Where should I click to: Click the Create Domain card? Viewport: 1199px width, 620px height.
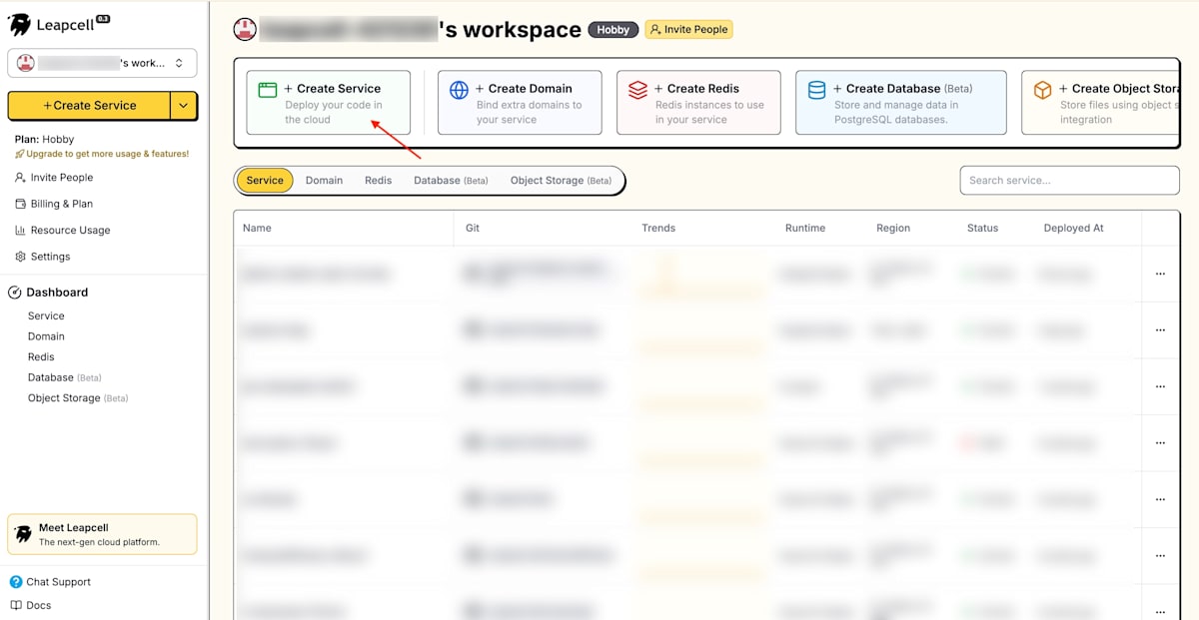[520, 103]
